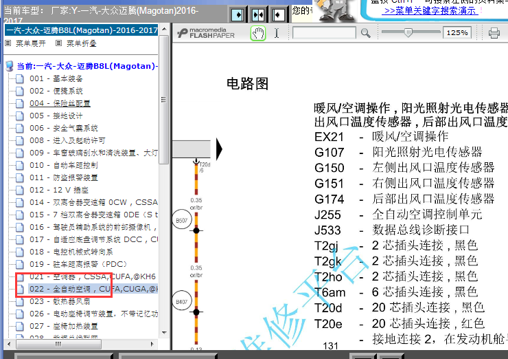Image resolution: width=508 pixels, height=359 pixels.
Task: Click tree horizontal scrollbar thumb
Action: tap(58, 344)
